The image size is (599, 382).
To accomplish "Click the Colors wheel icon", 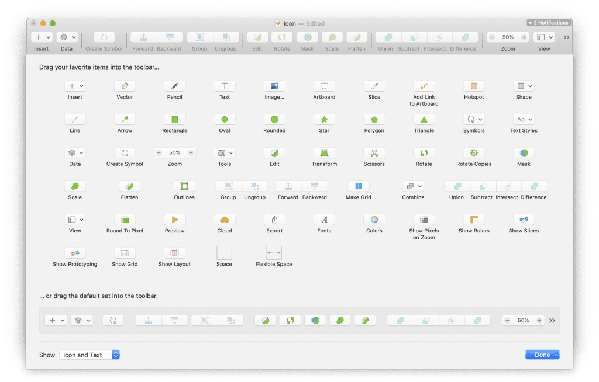I will pyautogui.click(x=374, y=220).
